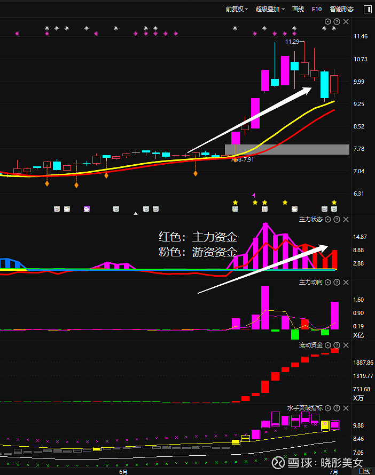Open 流动资金 panel hexagon settings icon

[x=327, y=345]
